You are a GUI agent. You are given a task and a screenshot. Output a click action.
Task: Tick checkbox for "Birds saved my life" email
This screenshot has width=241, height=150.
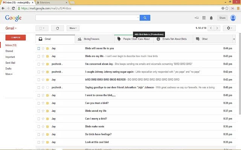click(38, 111)
